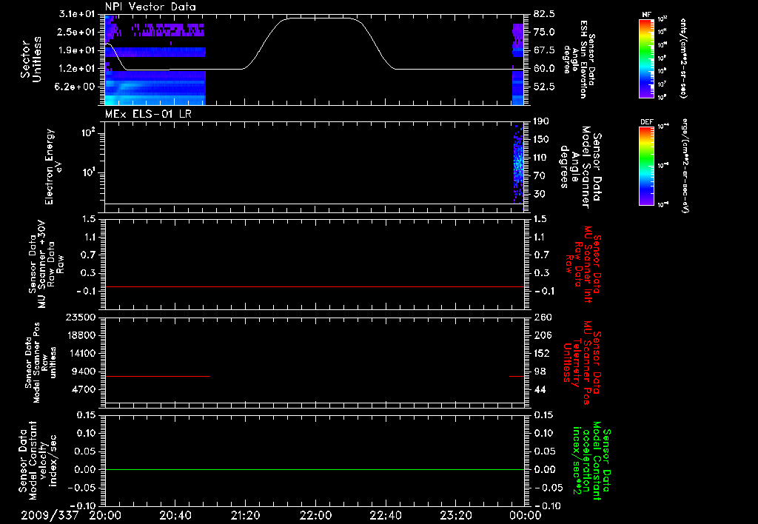Click the '2.5e+01' sector tick label

[x=77, y=32]
